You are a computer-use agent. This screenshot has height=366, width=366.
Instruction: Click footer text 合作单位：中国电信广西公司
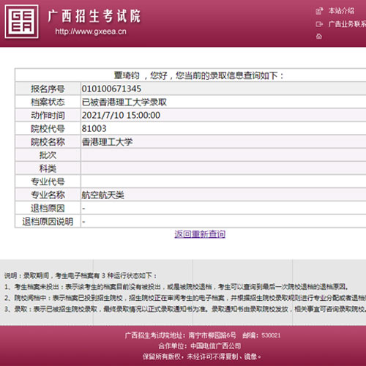[200, 346]
